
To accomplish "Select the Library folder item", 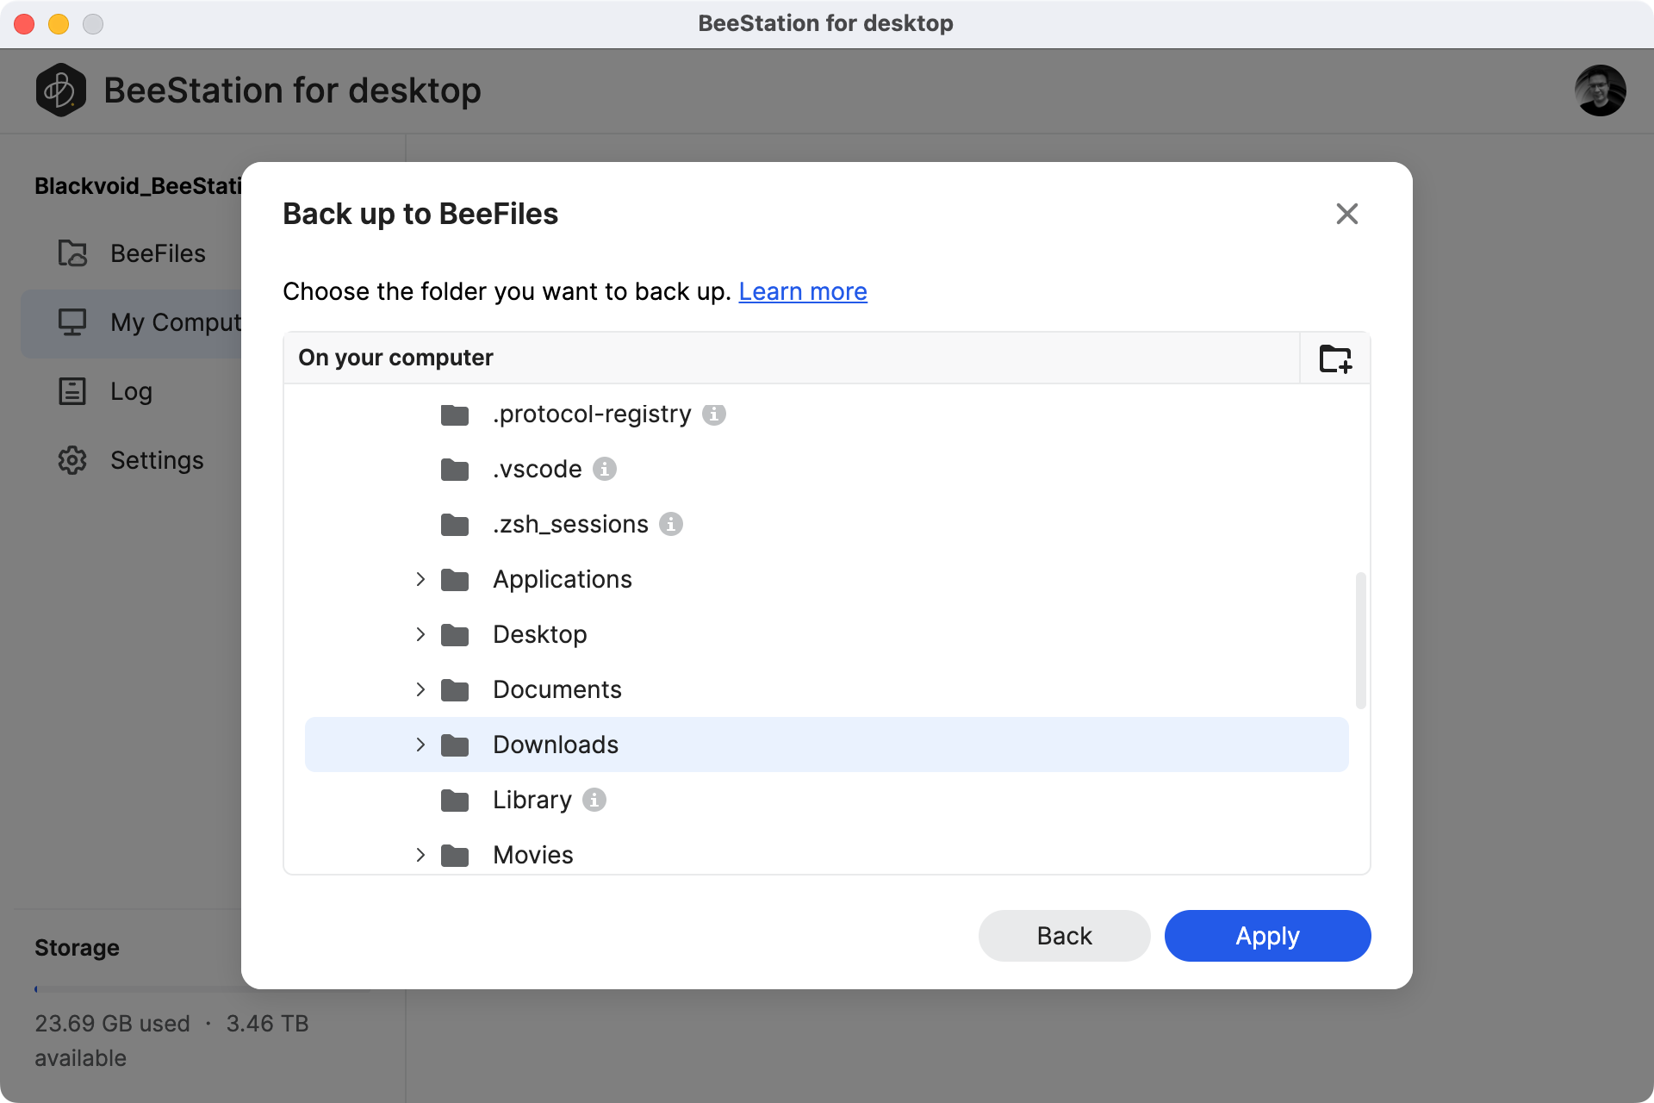I will click(531, 799).
